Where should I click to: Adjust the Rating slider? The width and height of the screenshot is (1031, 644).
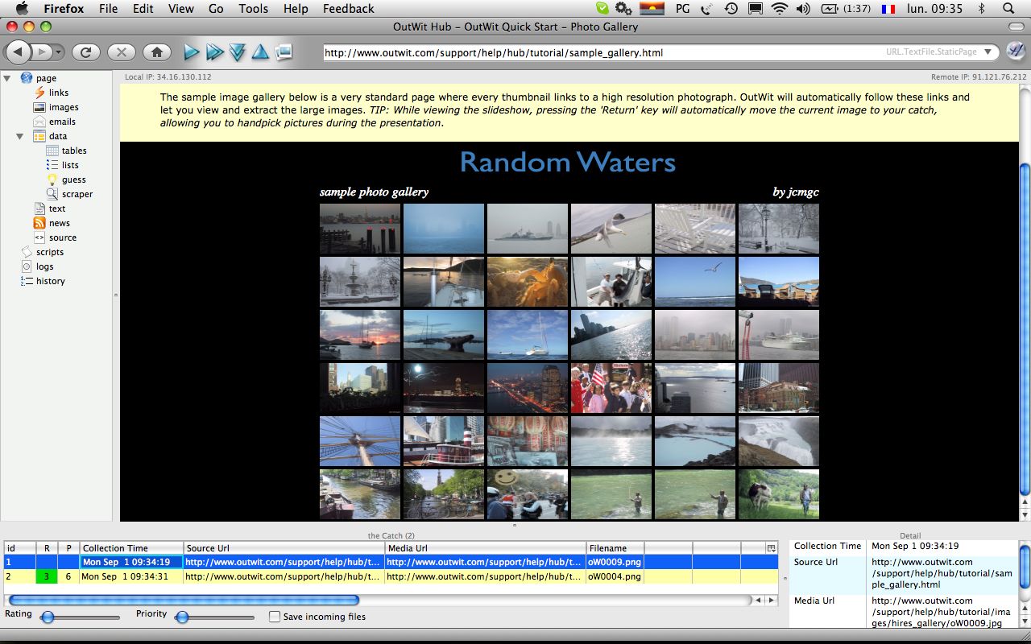(x=48, y=617)
